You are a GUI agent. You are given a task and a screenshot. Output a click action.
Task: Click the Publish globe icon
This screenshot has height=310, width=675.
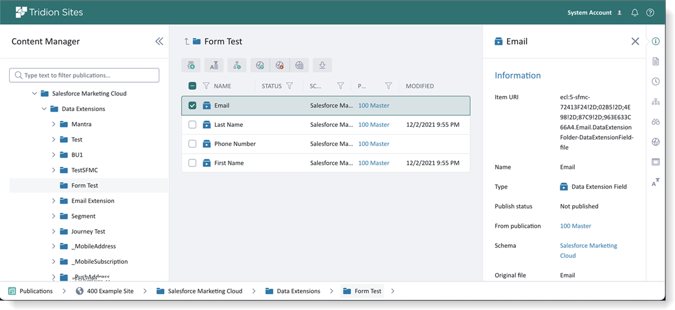click(260, 65)
